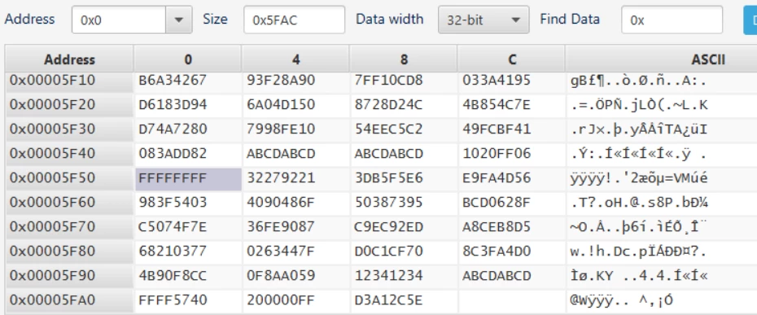Click cell value 3DB5F5E6
Viewport: 757px width, 315px height.
pyautogui.click(x=389, y=178)
